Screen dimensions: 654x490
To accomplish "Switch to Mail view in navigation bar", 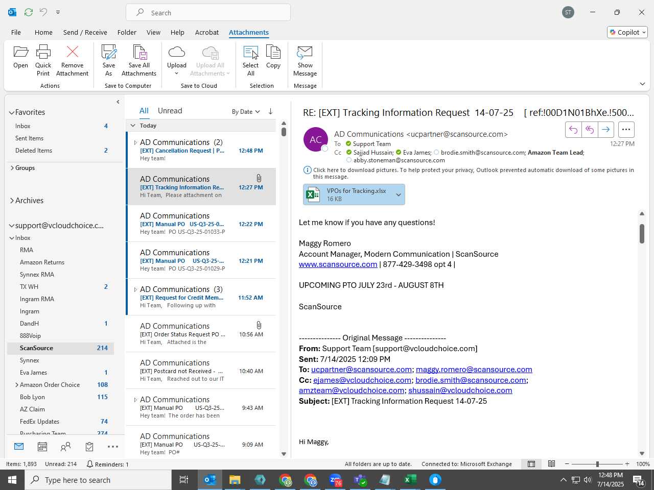I will click(x=19, y=447).
